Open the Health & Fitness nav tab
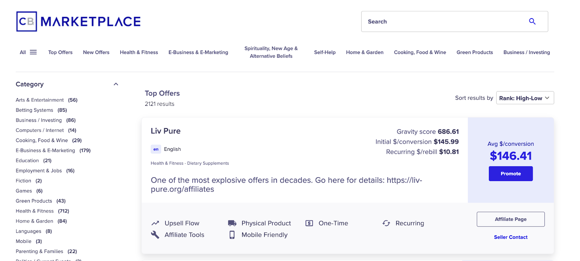 [x=139, y=52]
